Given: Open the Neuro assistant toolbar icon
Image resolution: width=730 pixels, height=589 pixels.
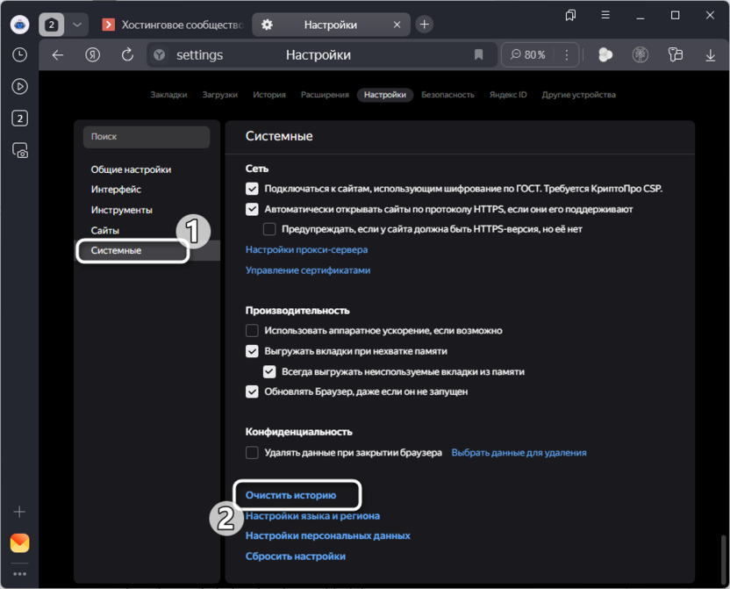Looking at the screenshot, I should (605, 55).
